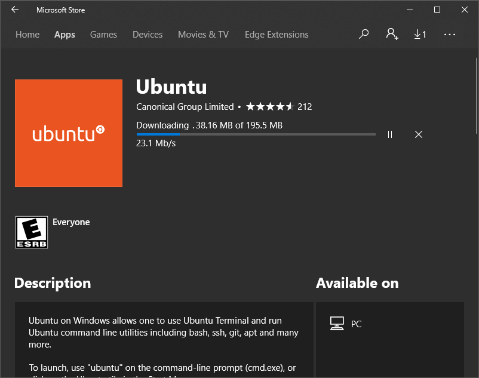This screenshot has width=479, height=378.
Task: Open Canonical Group Limited publisher link
Action: click(x=185, y=106)
